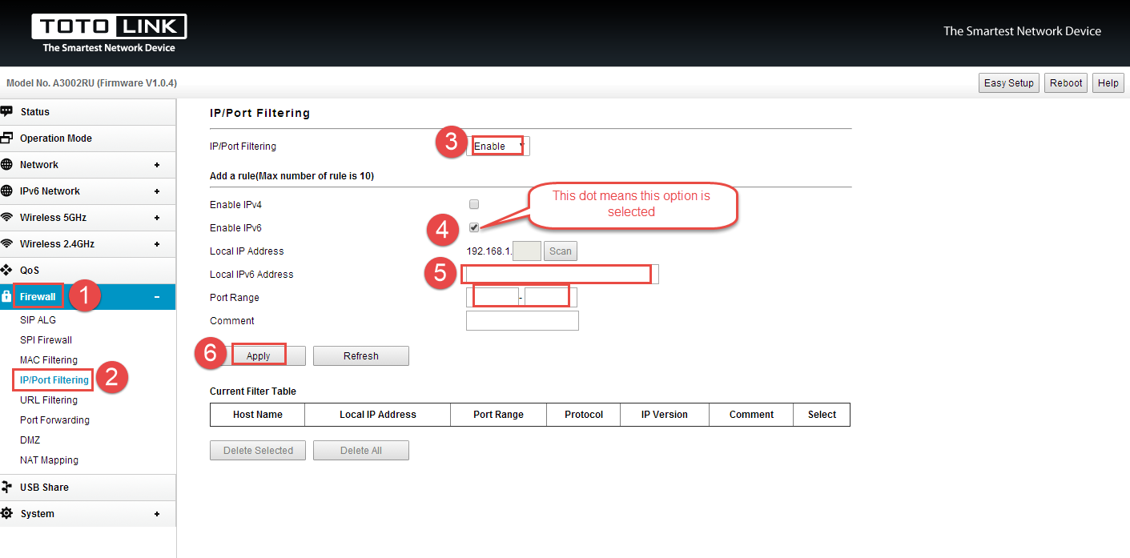This screenshot has width=1130, height=558.
Task: Click the Reboot button
Action: click(x=1066, y=83)
